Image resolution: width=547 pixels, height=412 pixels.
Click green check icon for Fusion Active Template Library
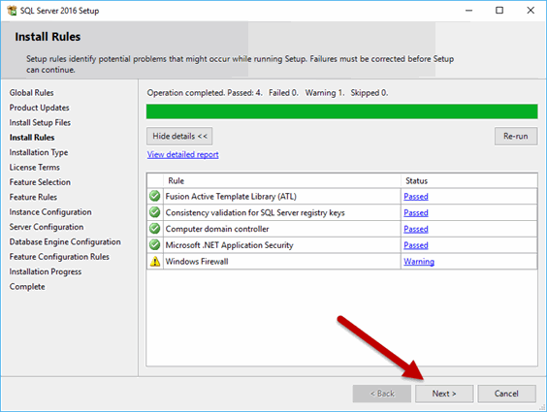pos(154,196)
